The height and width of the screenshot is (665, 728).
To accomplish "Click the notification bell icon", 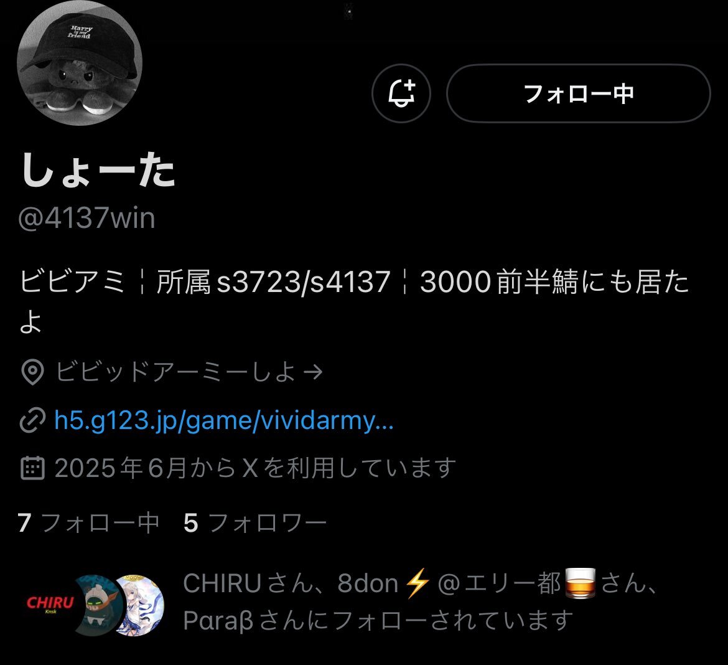I will [x=401, y=93].
